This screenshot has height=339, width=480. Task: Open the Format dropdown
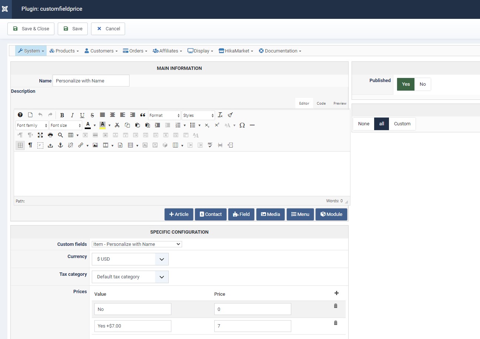click(164, 115)
